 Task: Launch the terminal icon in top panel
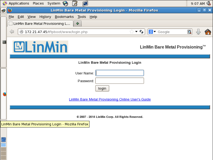pyautogui.click(x=85, y=3)
